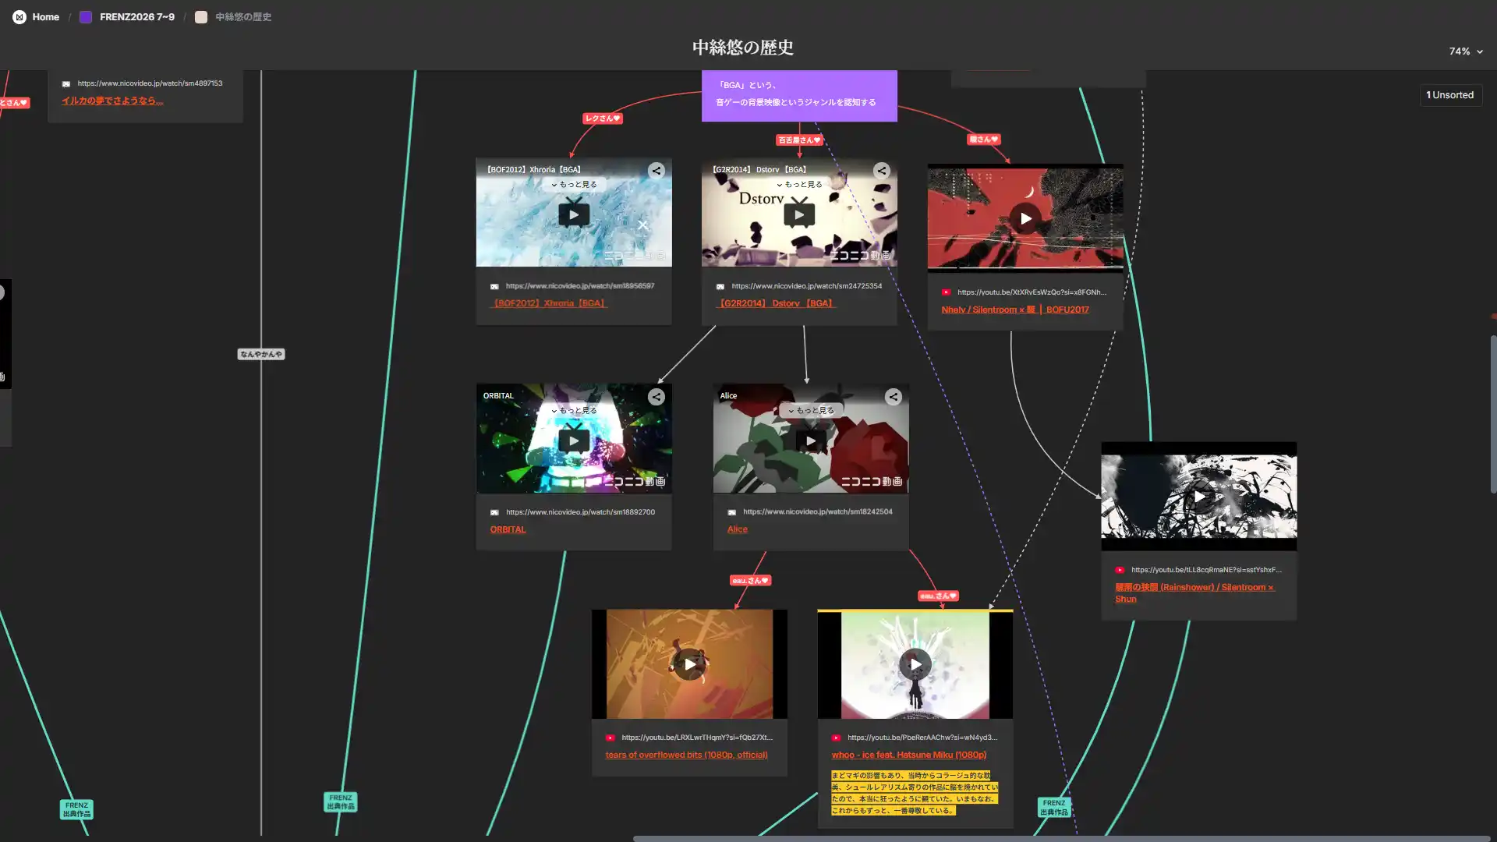Click purple FRENZ2026 board color swatch
The width and height of the screenshot is (1497, 842).
pyautogui.click(x=86, y=17)
